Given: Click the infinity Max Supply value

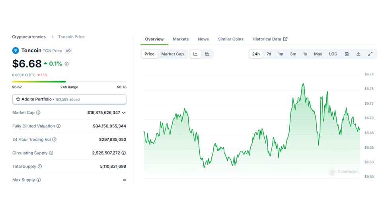Looking at the screenshot, I should (125, 180).
